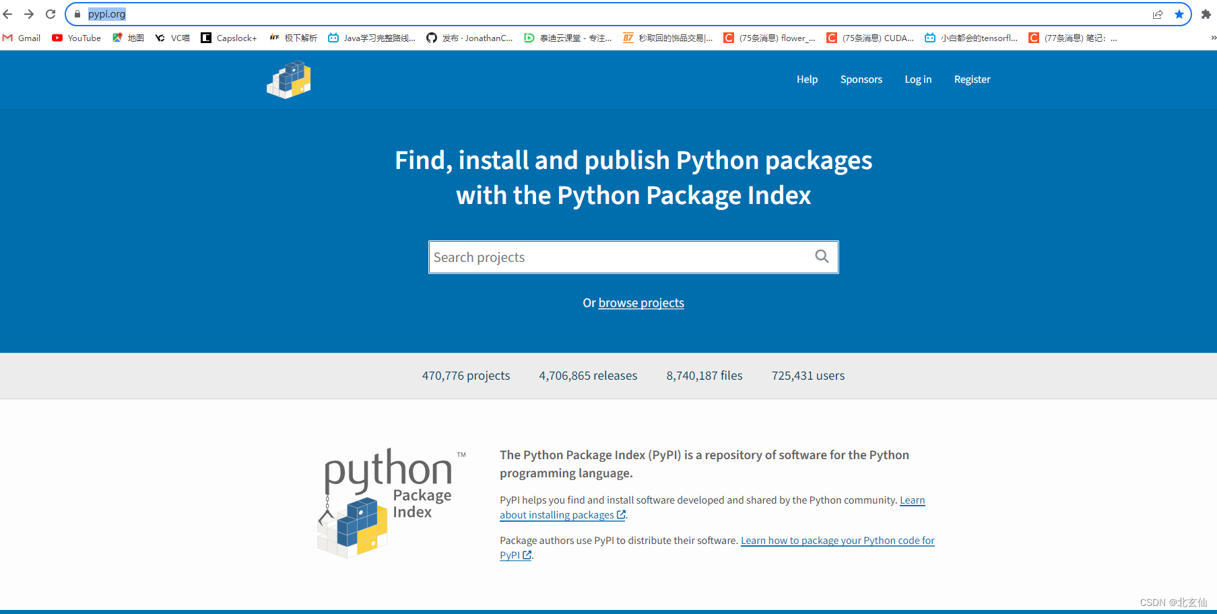Screen dimensions: 1217x614
Task: Open the 泰迪云课堂 bookmark
Action: (568, 38)
